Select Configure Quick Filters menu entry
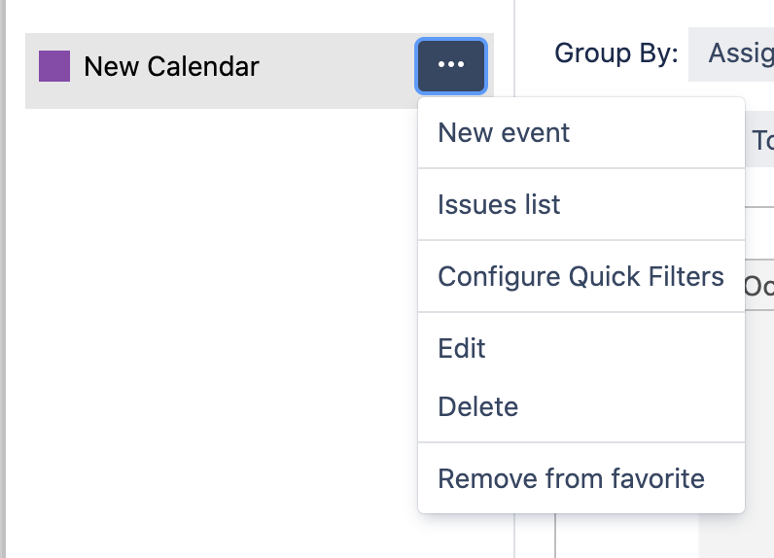Viewport: 774px width, 558px height. click(581, 276)
